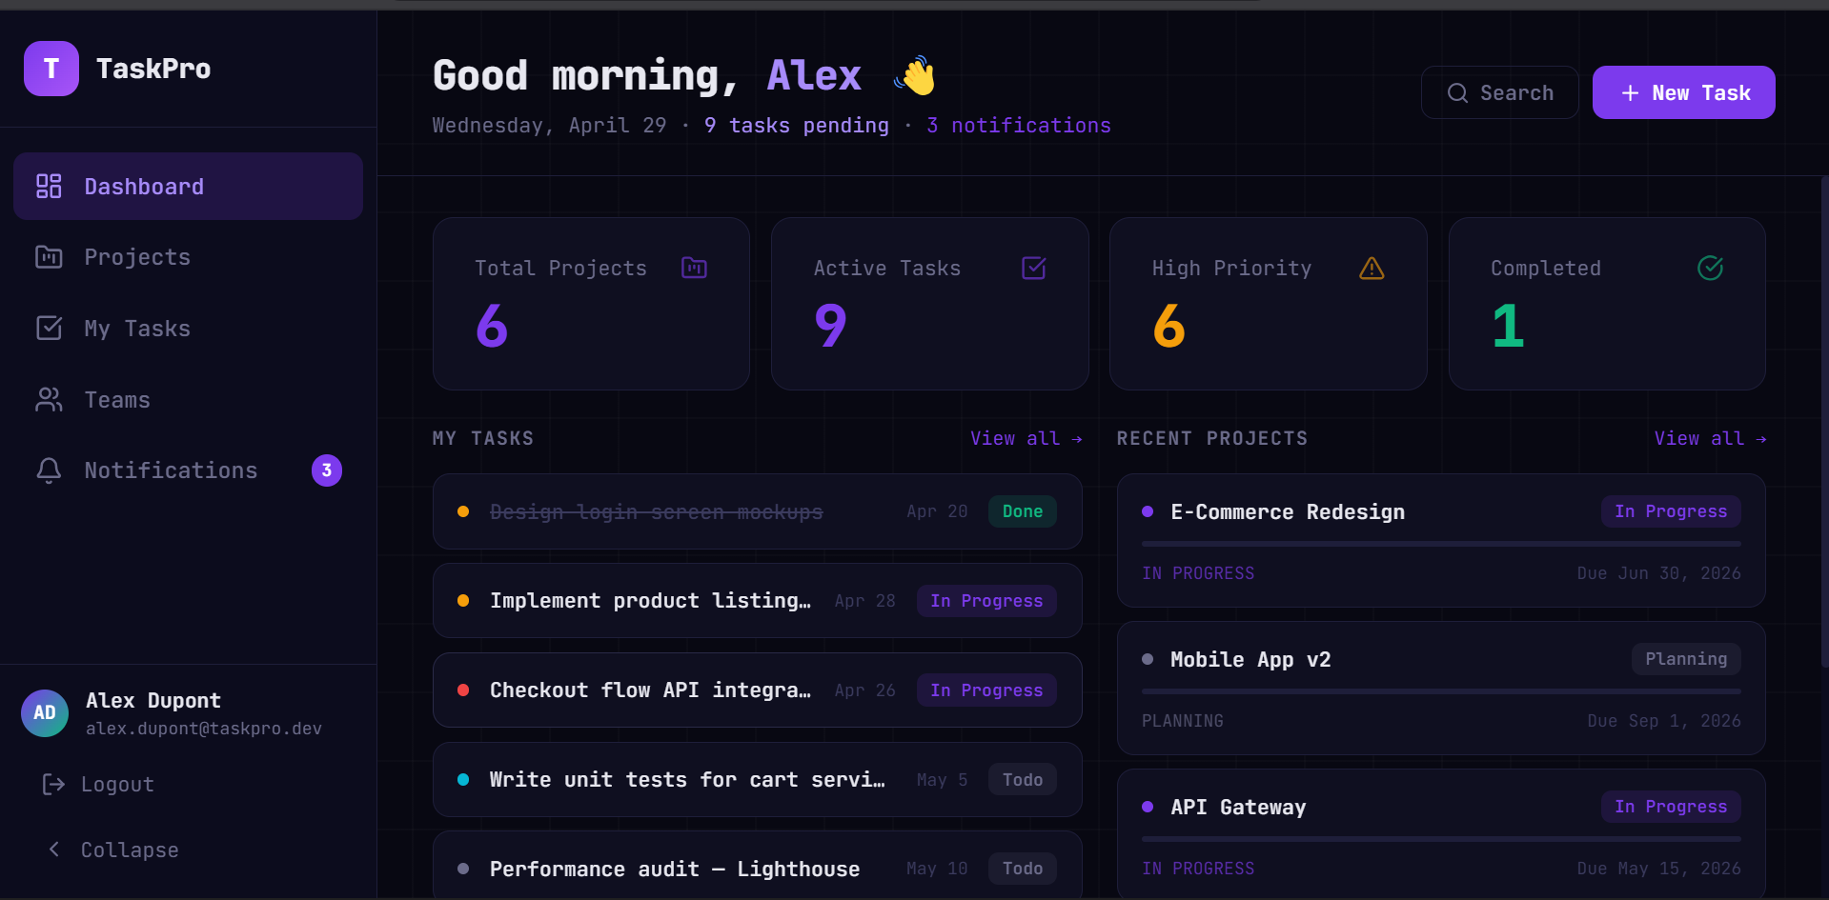Open the API Gateway project
The image size is (1829, 900).
(1441, 834)
